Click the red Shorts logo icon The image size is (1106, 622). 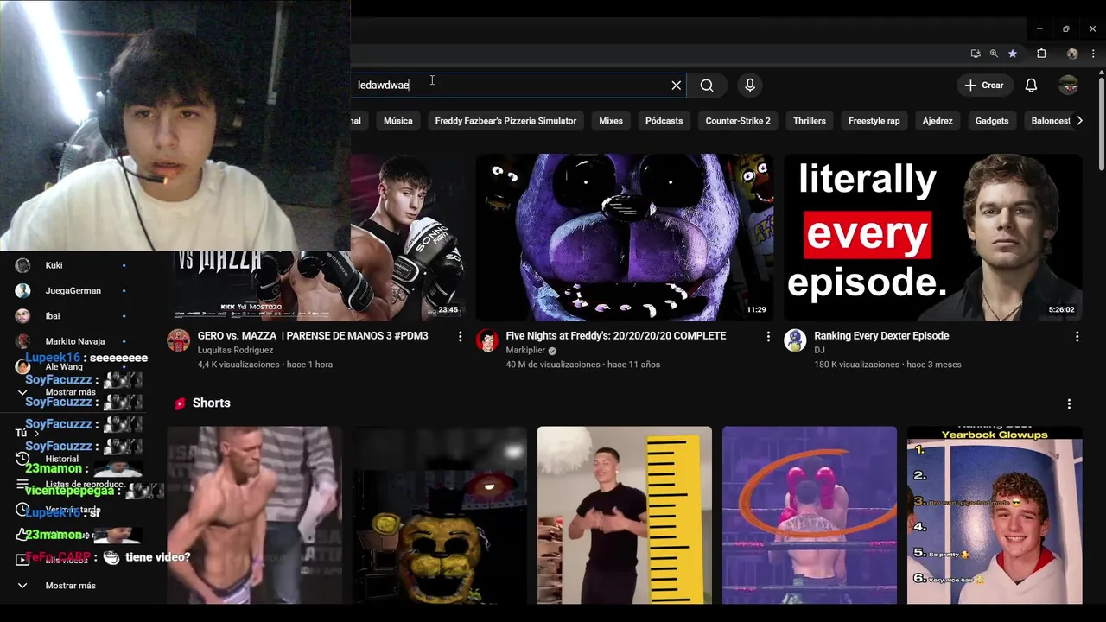180,403
